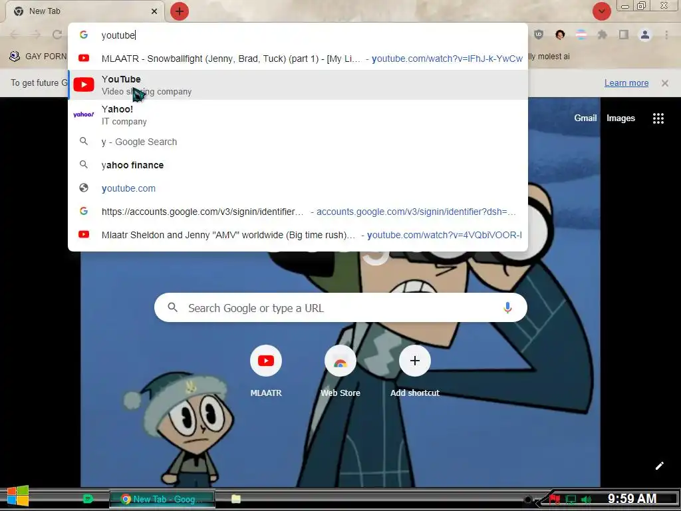
Task: Click the magnifier icon in the Google search box
Action: tap(172, 307)
